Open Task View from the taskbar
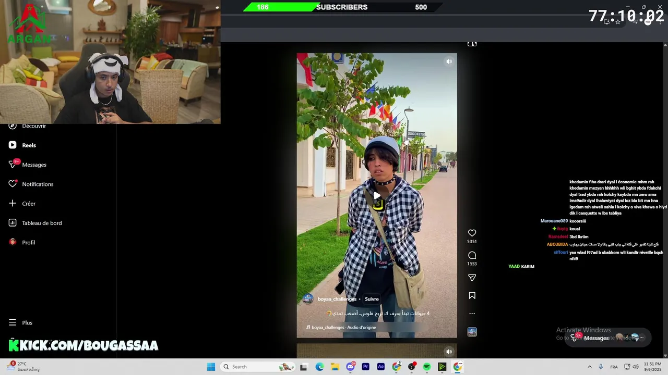The image size is (668, 375). 304,367
